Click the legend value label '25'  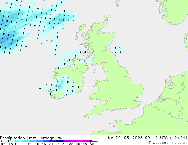point(58,144)
